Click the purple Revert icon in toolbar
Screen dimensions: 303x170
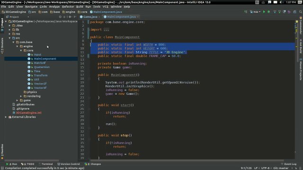tap(289, 12)
